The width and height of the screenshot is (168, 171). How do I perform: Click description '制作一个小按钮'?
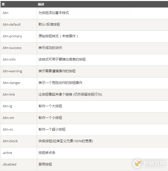coord(50,118)
